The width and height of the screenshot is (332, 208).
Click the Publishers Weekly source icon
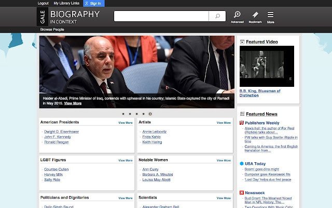pyautogui.click(x=242, y=123)
